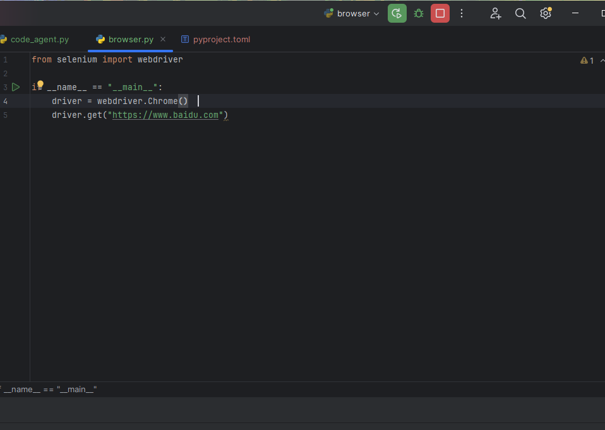Start debugging the browser configuration

click(x=418, y=13)
